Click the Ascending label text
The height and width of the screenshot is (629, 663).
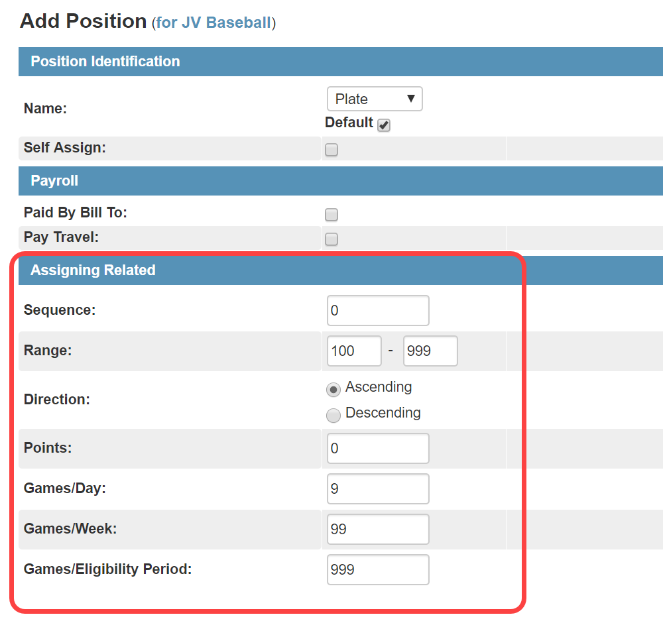[x=379, y=387]
